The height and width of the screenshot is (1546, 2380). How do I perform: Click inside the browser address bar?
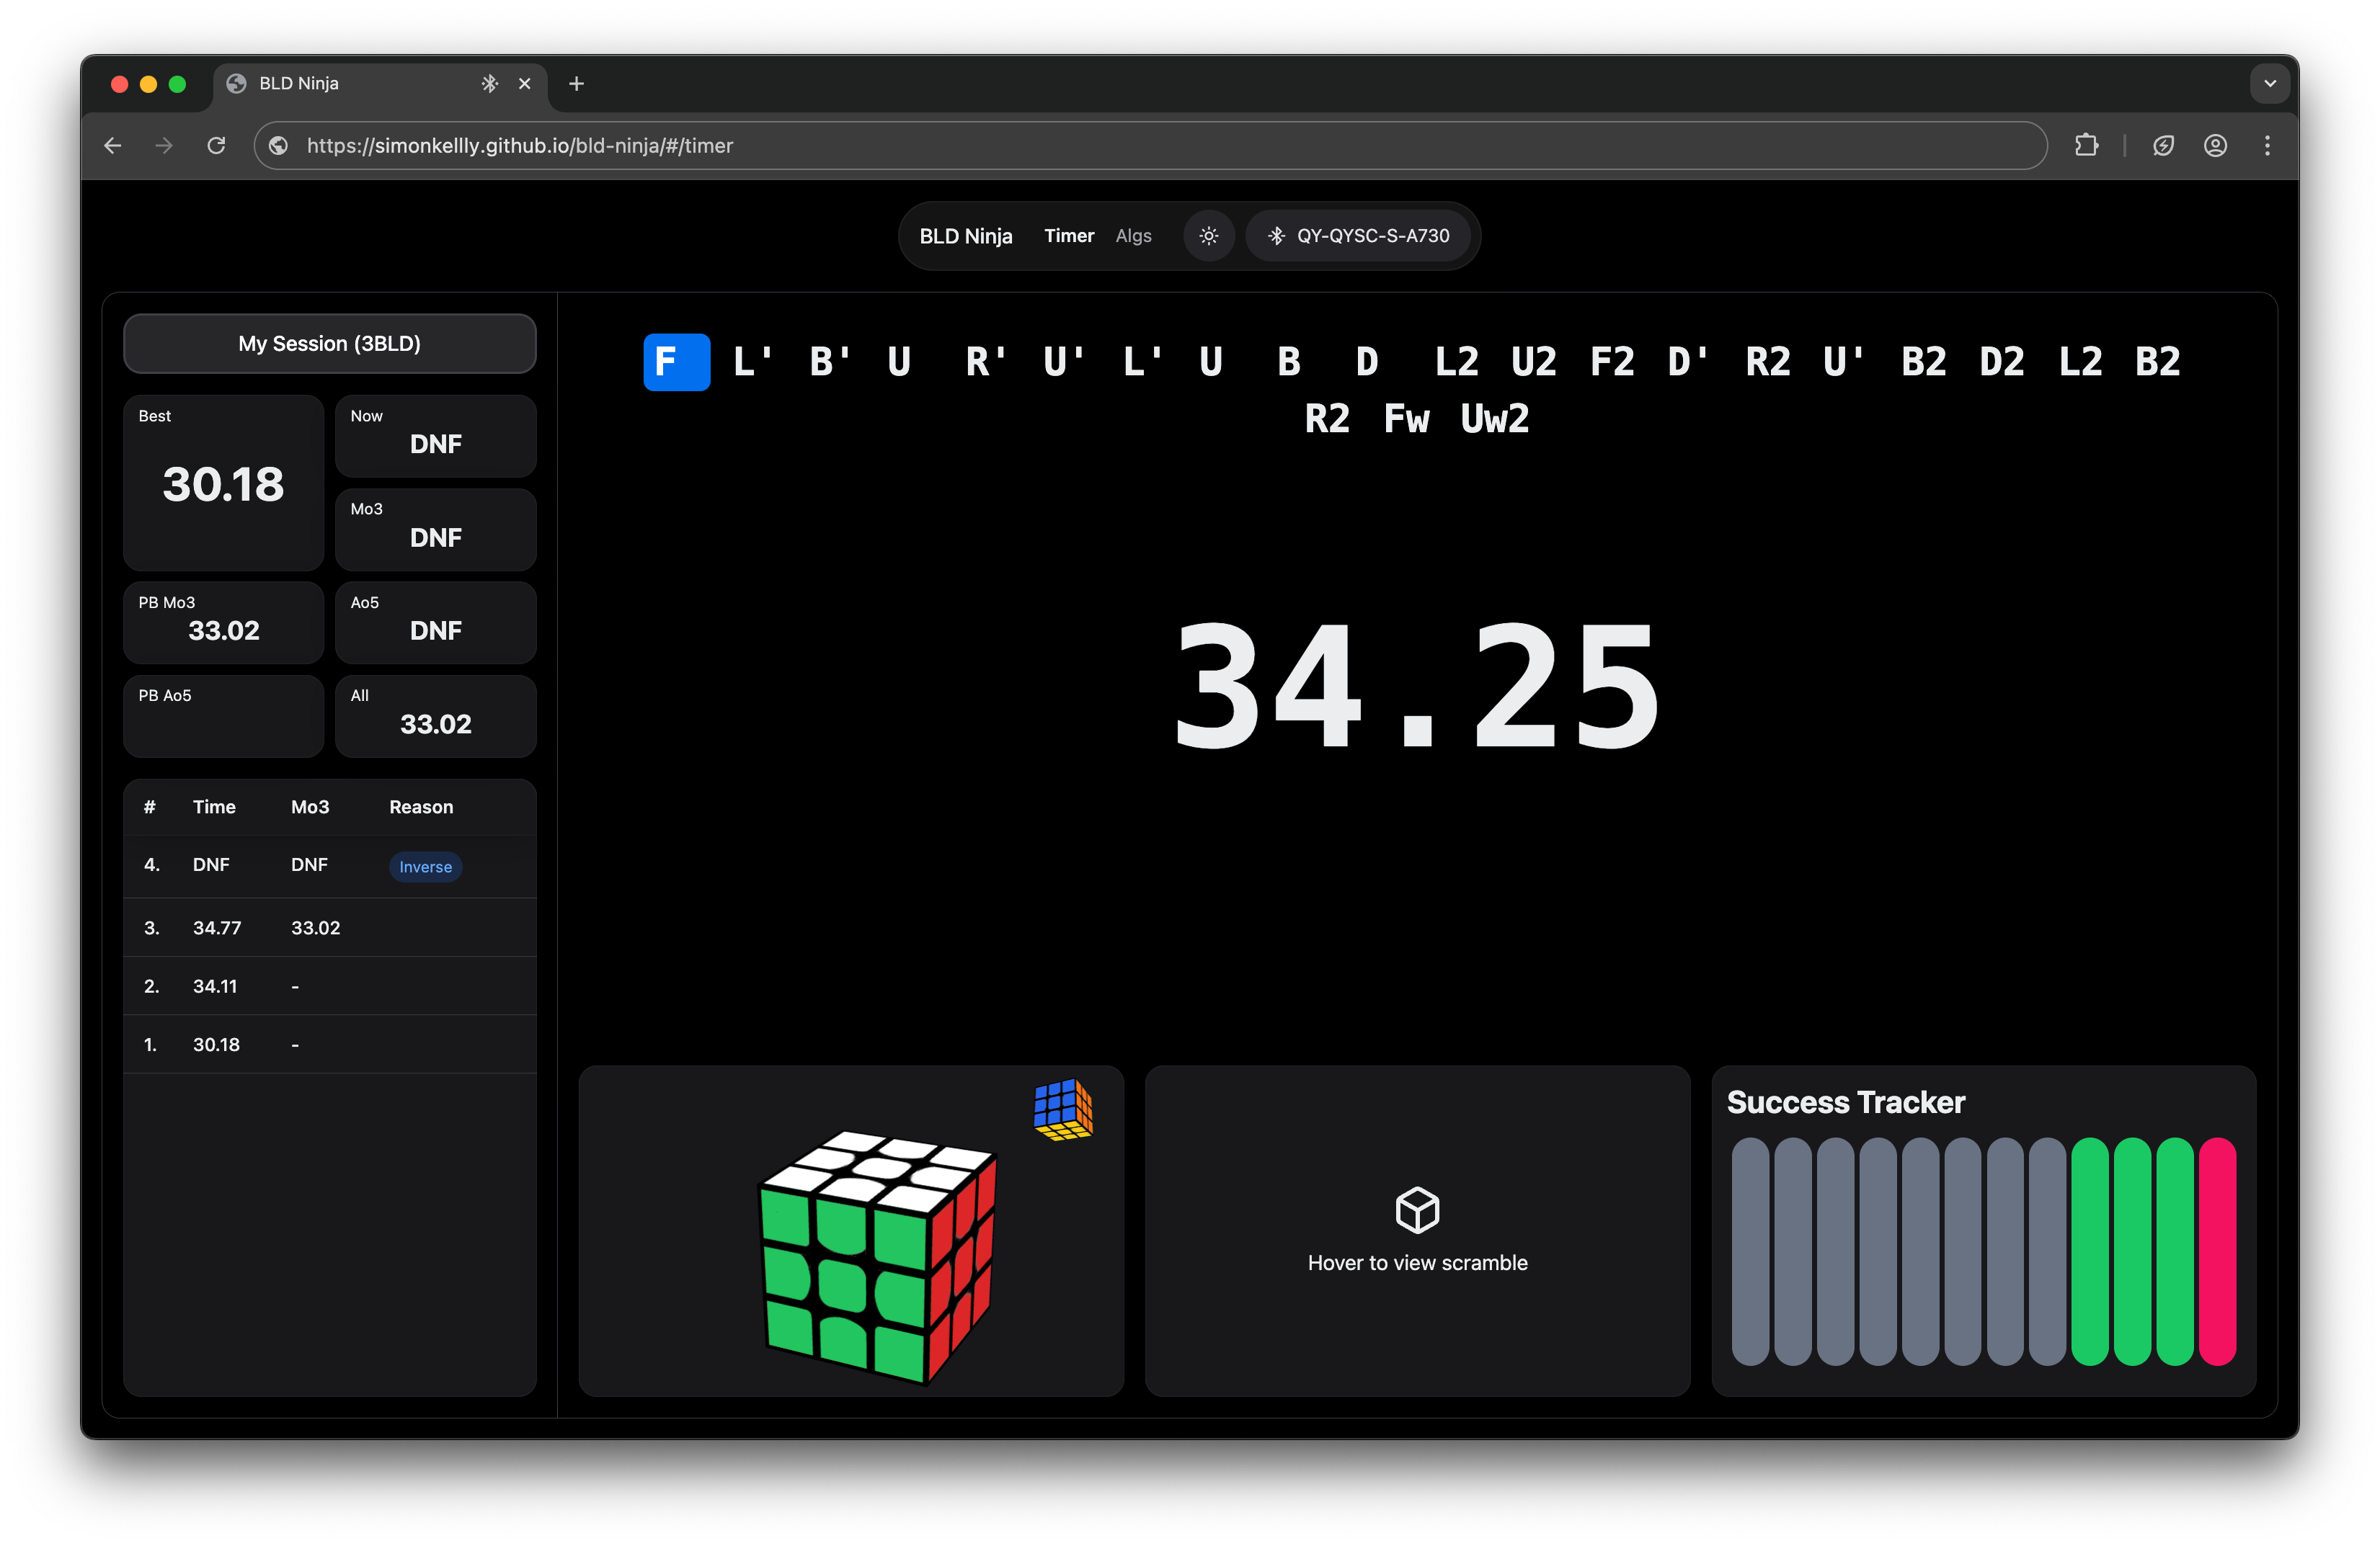pyautogui.click(x=900, y=146)
